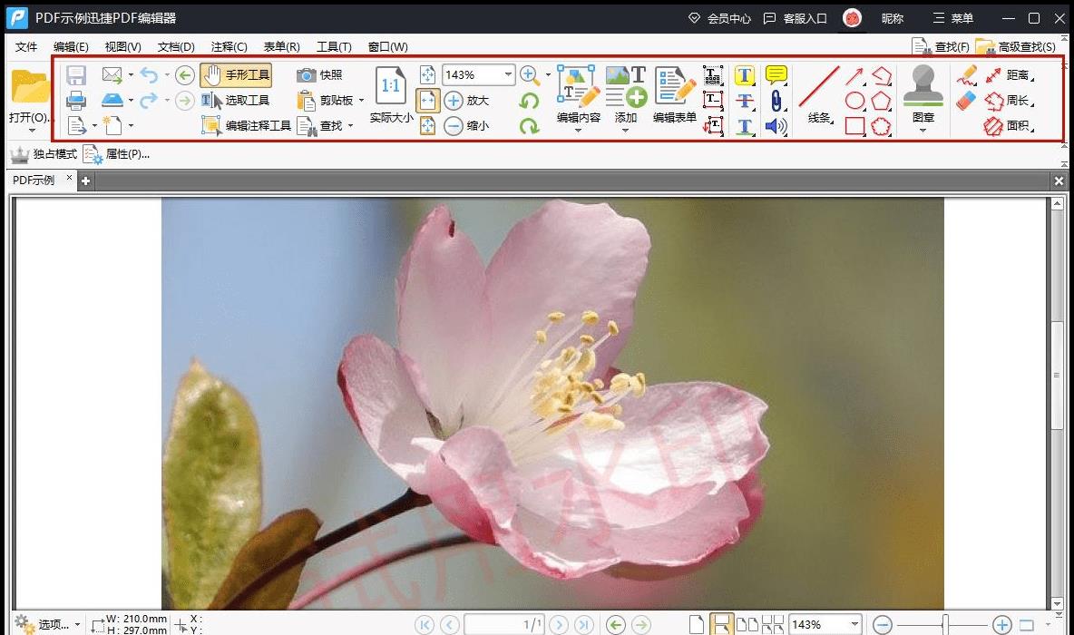1074x635 pixels.
Task: Choose the 距离 distance measurement tool
Action: (1018, 75)
